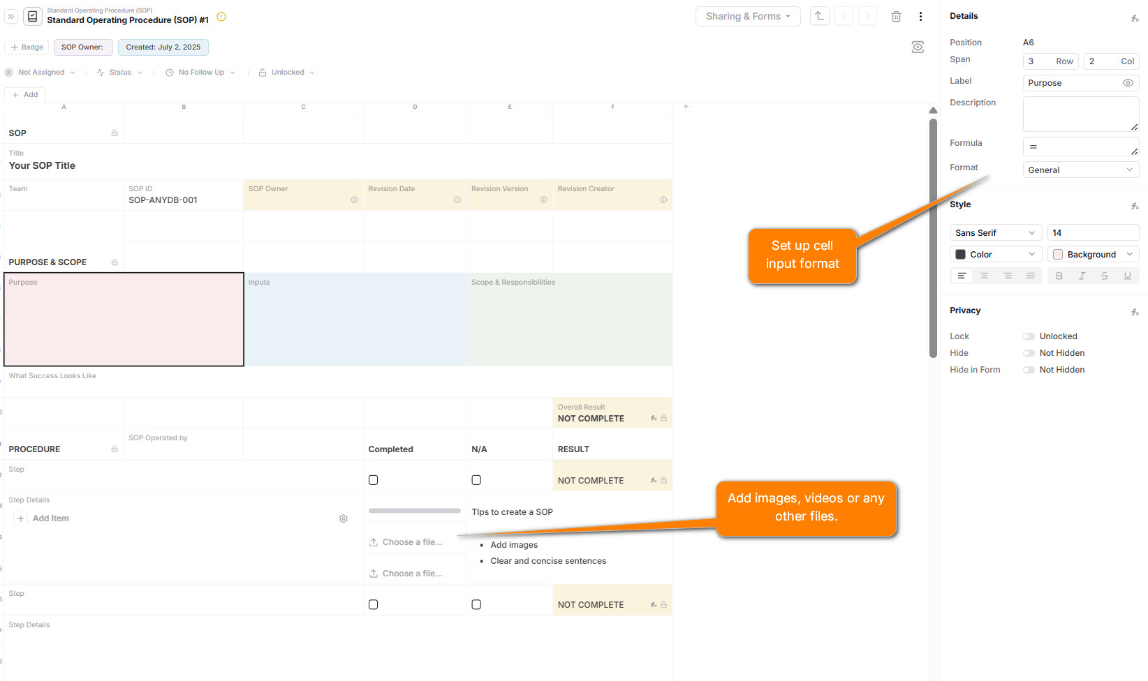
Task: Click the Details panel formula icon
Action: (1135, 18)
